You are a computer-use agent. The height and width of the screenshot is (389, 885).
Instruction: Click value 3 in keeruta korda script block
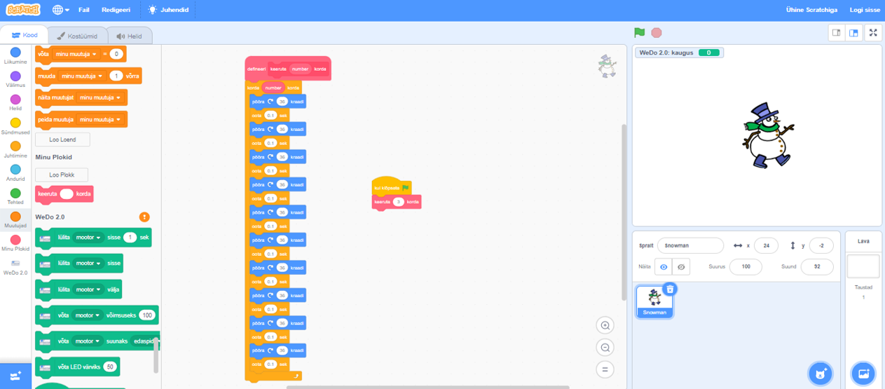(399, 202)
